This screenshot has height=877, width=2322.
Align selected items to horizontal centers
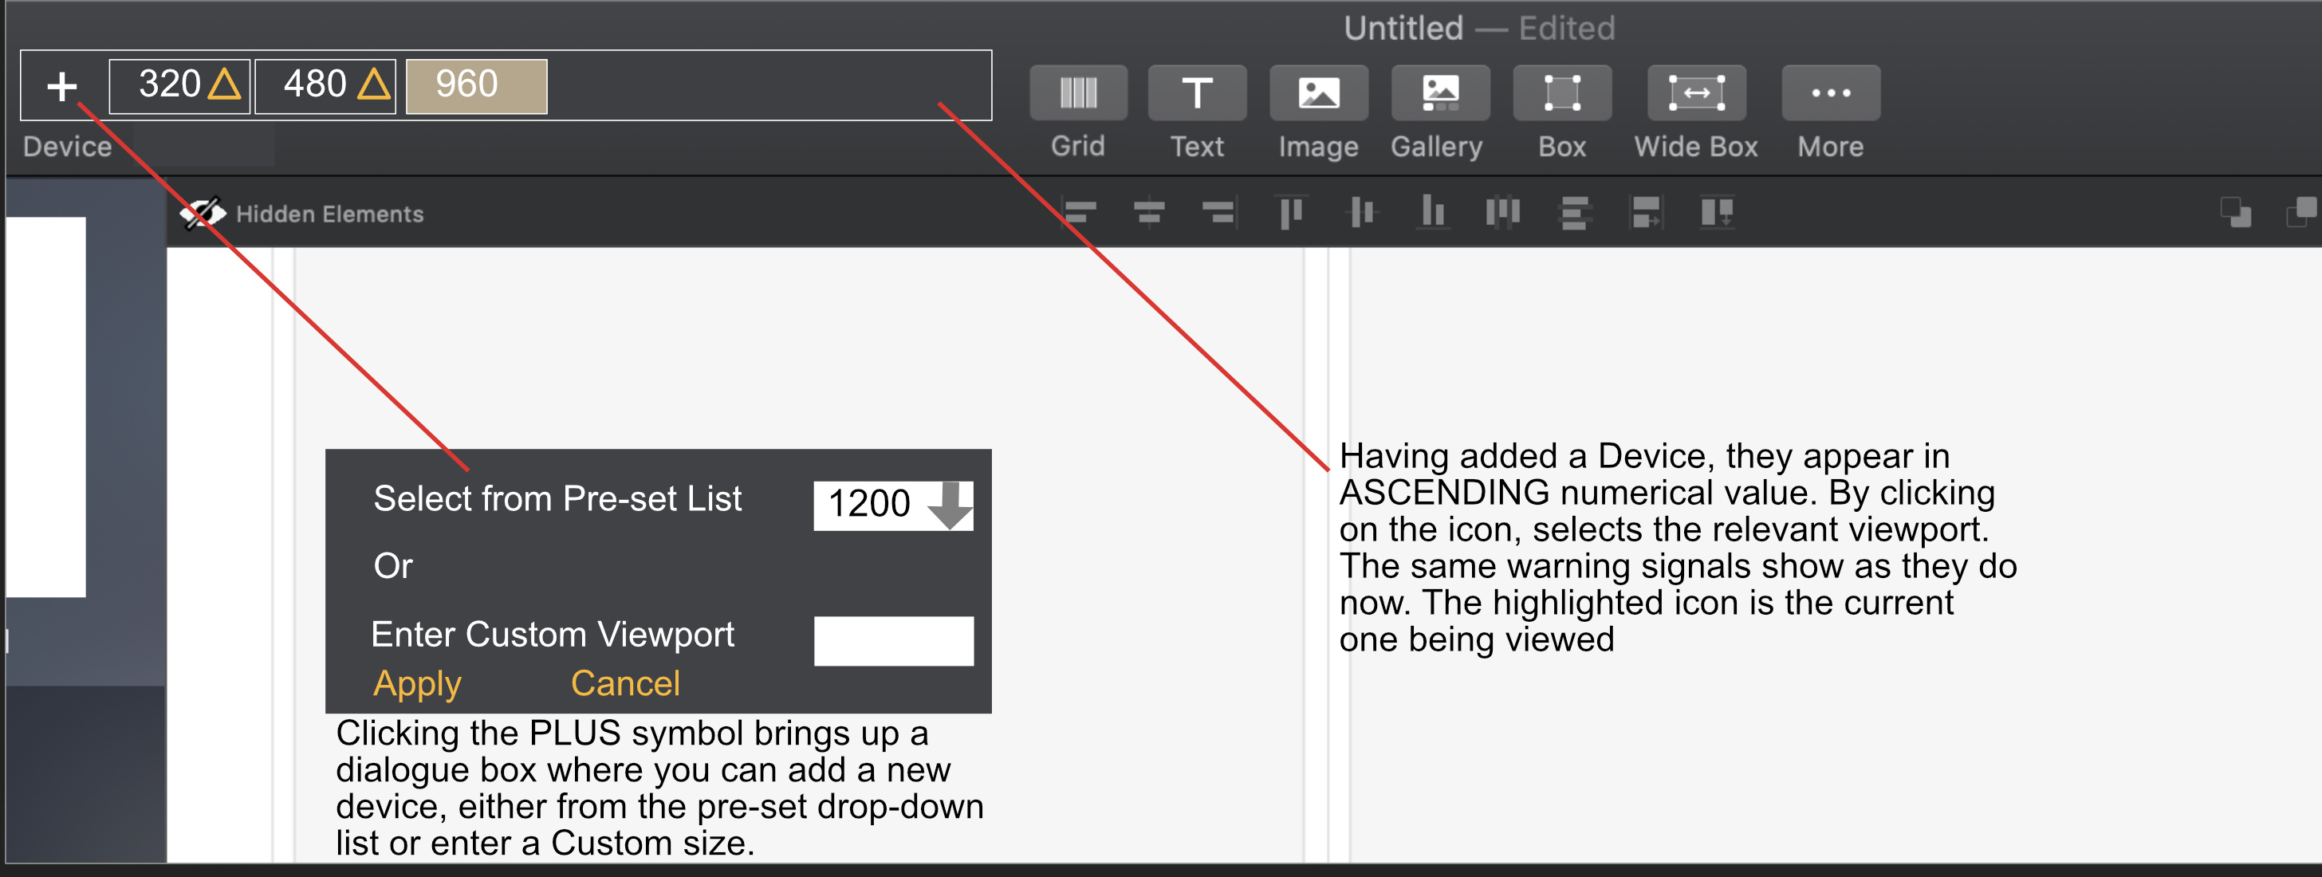coord(1148,213)
